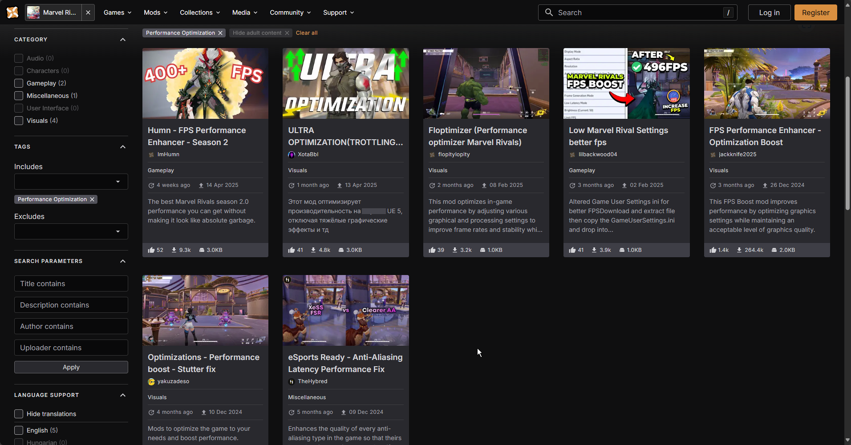
Task: Check the Visuals category checkbox
Action: (x=19, y=121)
